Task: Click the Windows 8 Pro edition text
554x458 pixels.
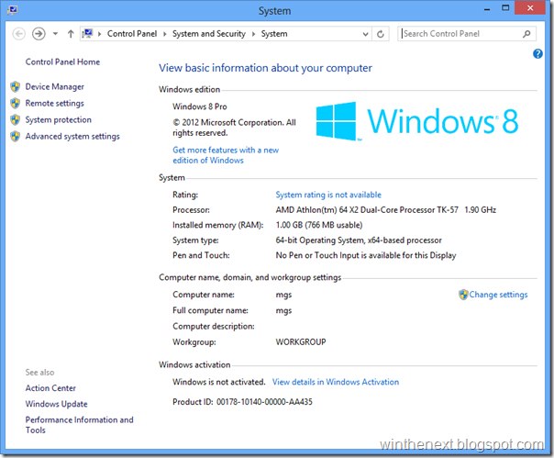Action: [200, 106]
